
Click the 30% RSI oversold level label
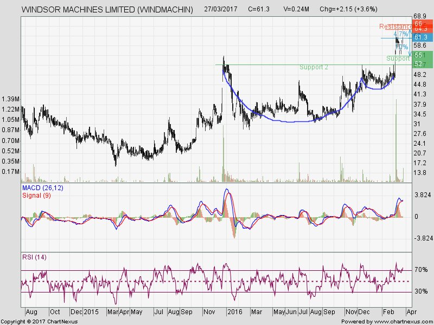click(421, 291)
